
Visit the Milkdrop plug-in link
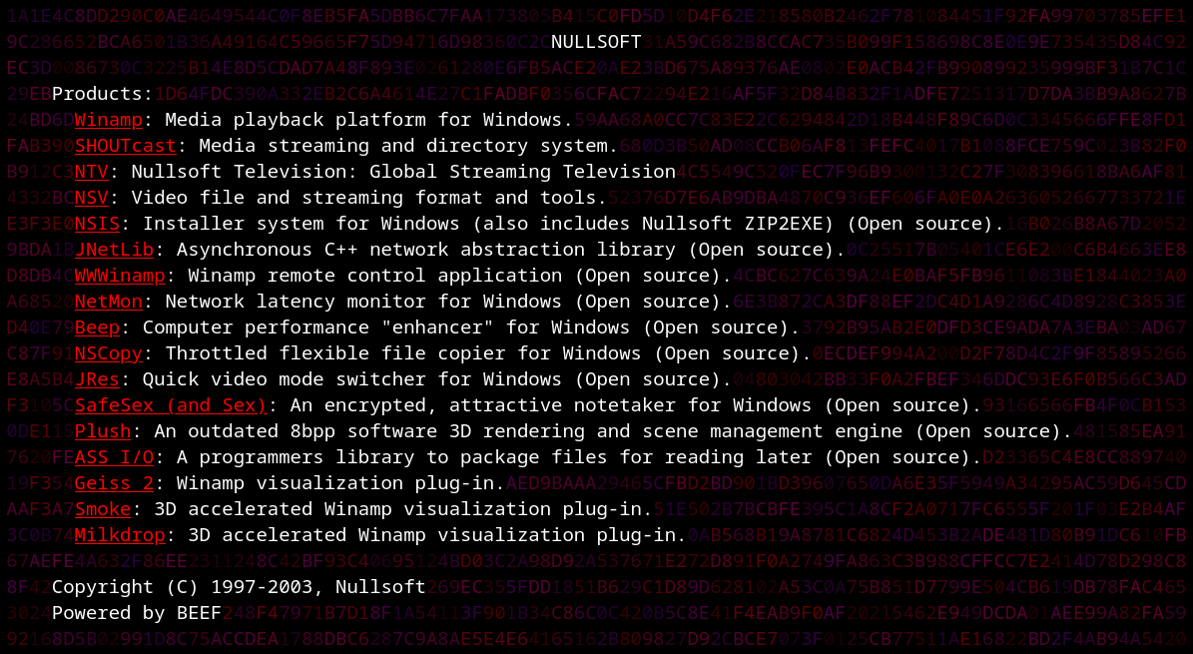[119, 535]
